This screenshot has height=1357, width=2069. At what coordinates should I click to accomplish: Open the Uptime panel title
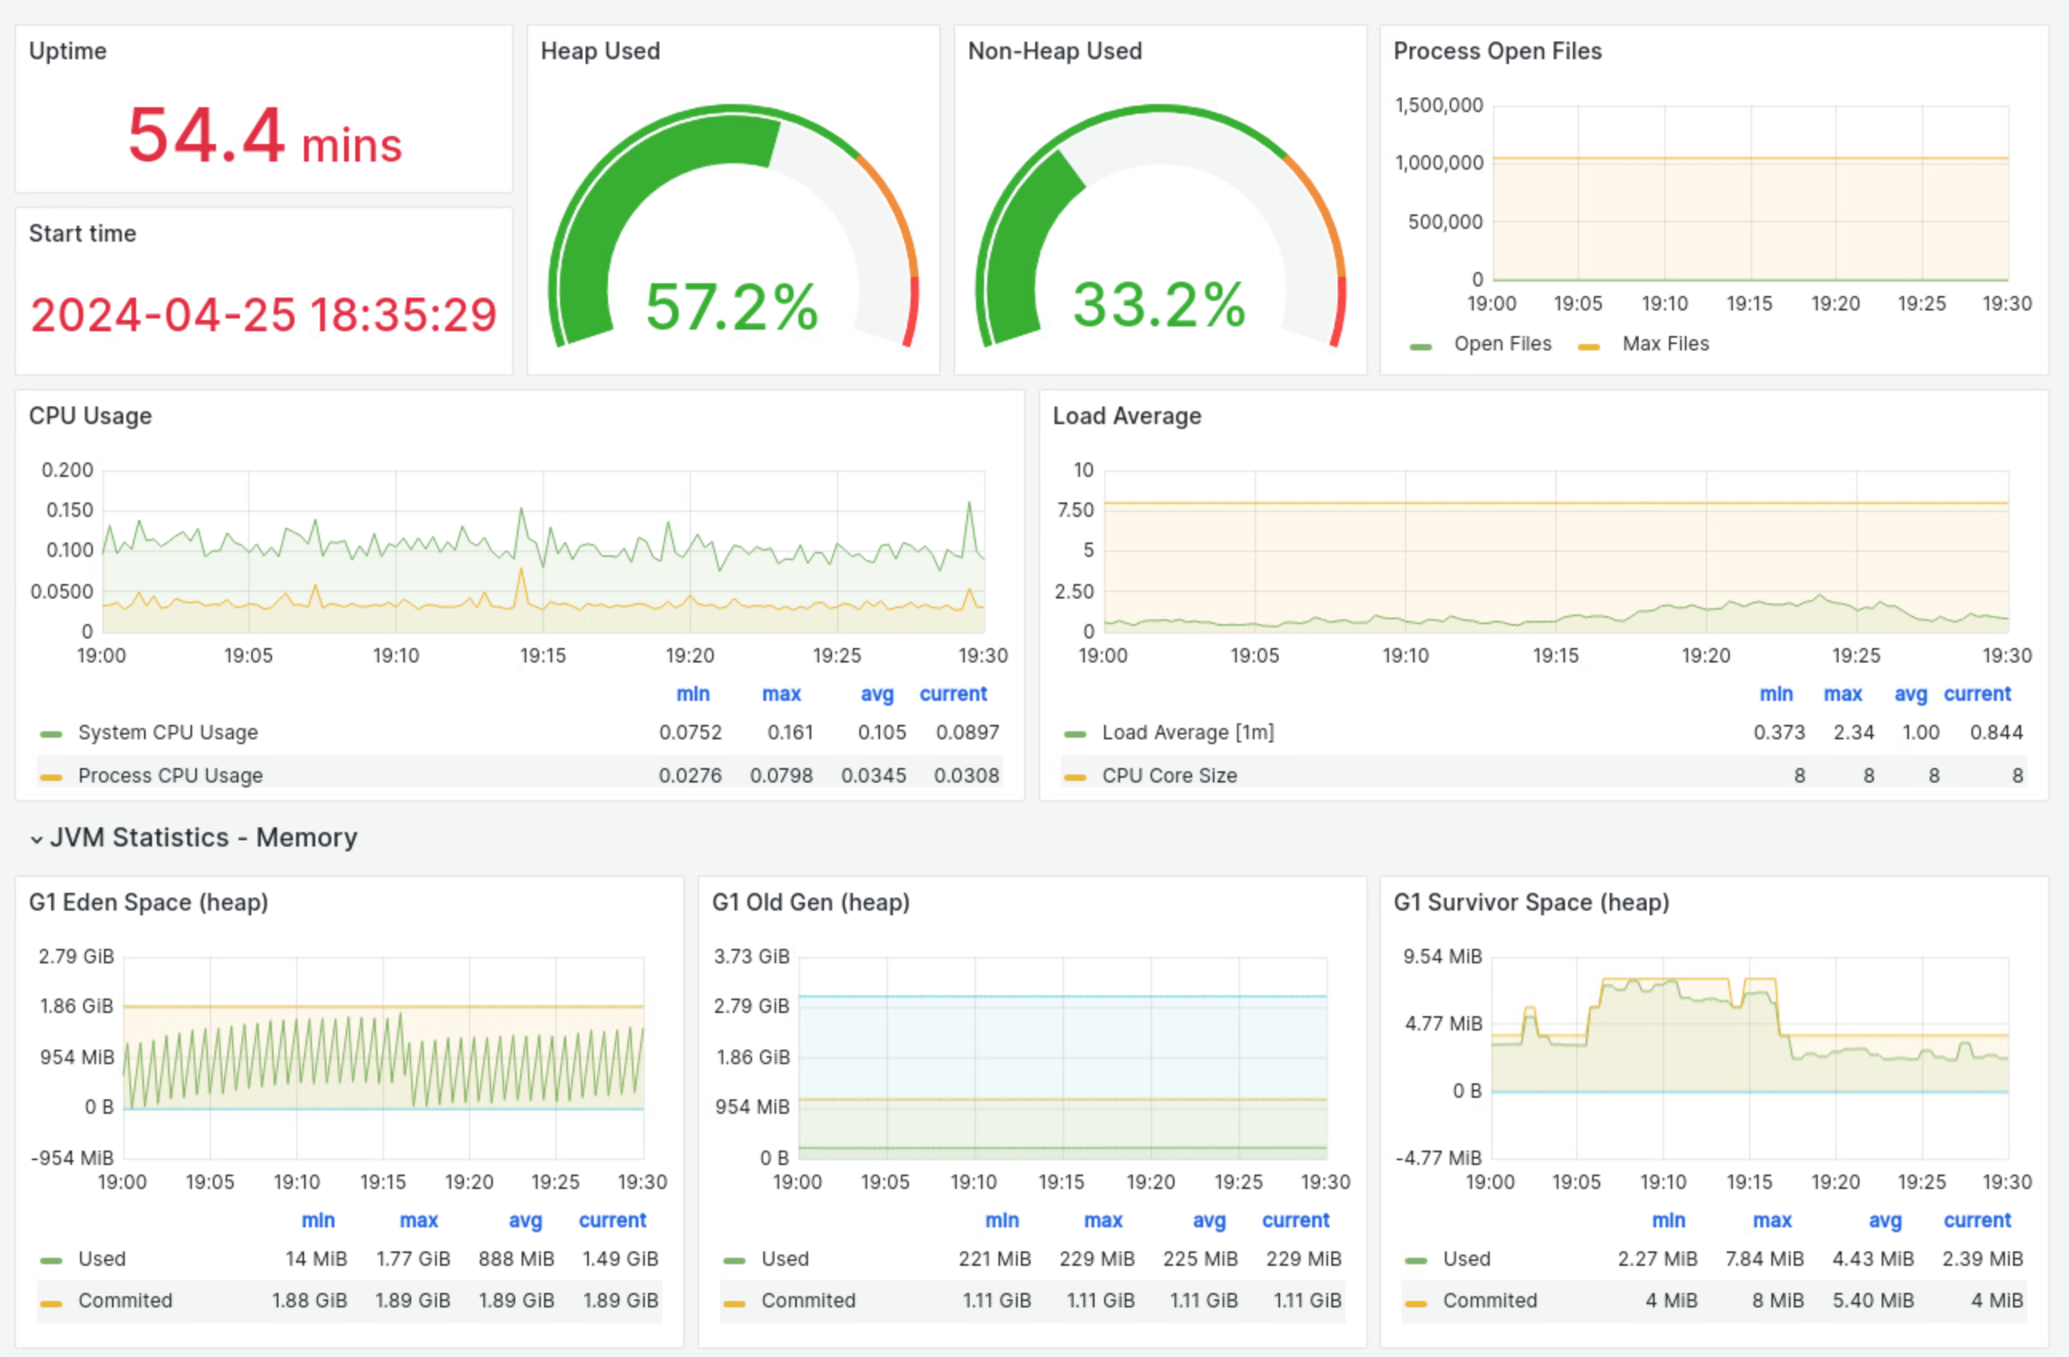68,50
